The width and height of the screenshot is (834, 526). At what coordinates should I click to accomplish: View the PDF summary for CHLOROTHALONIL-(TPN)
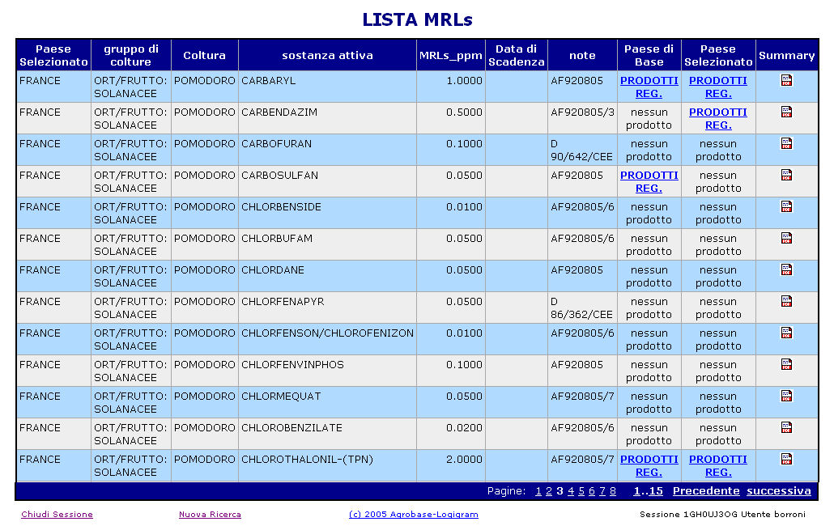786,459
